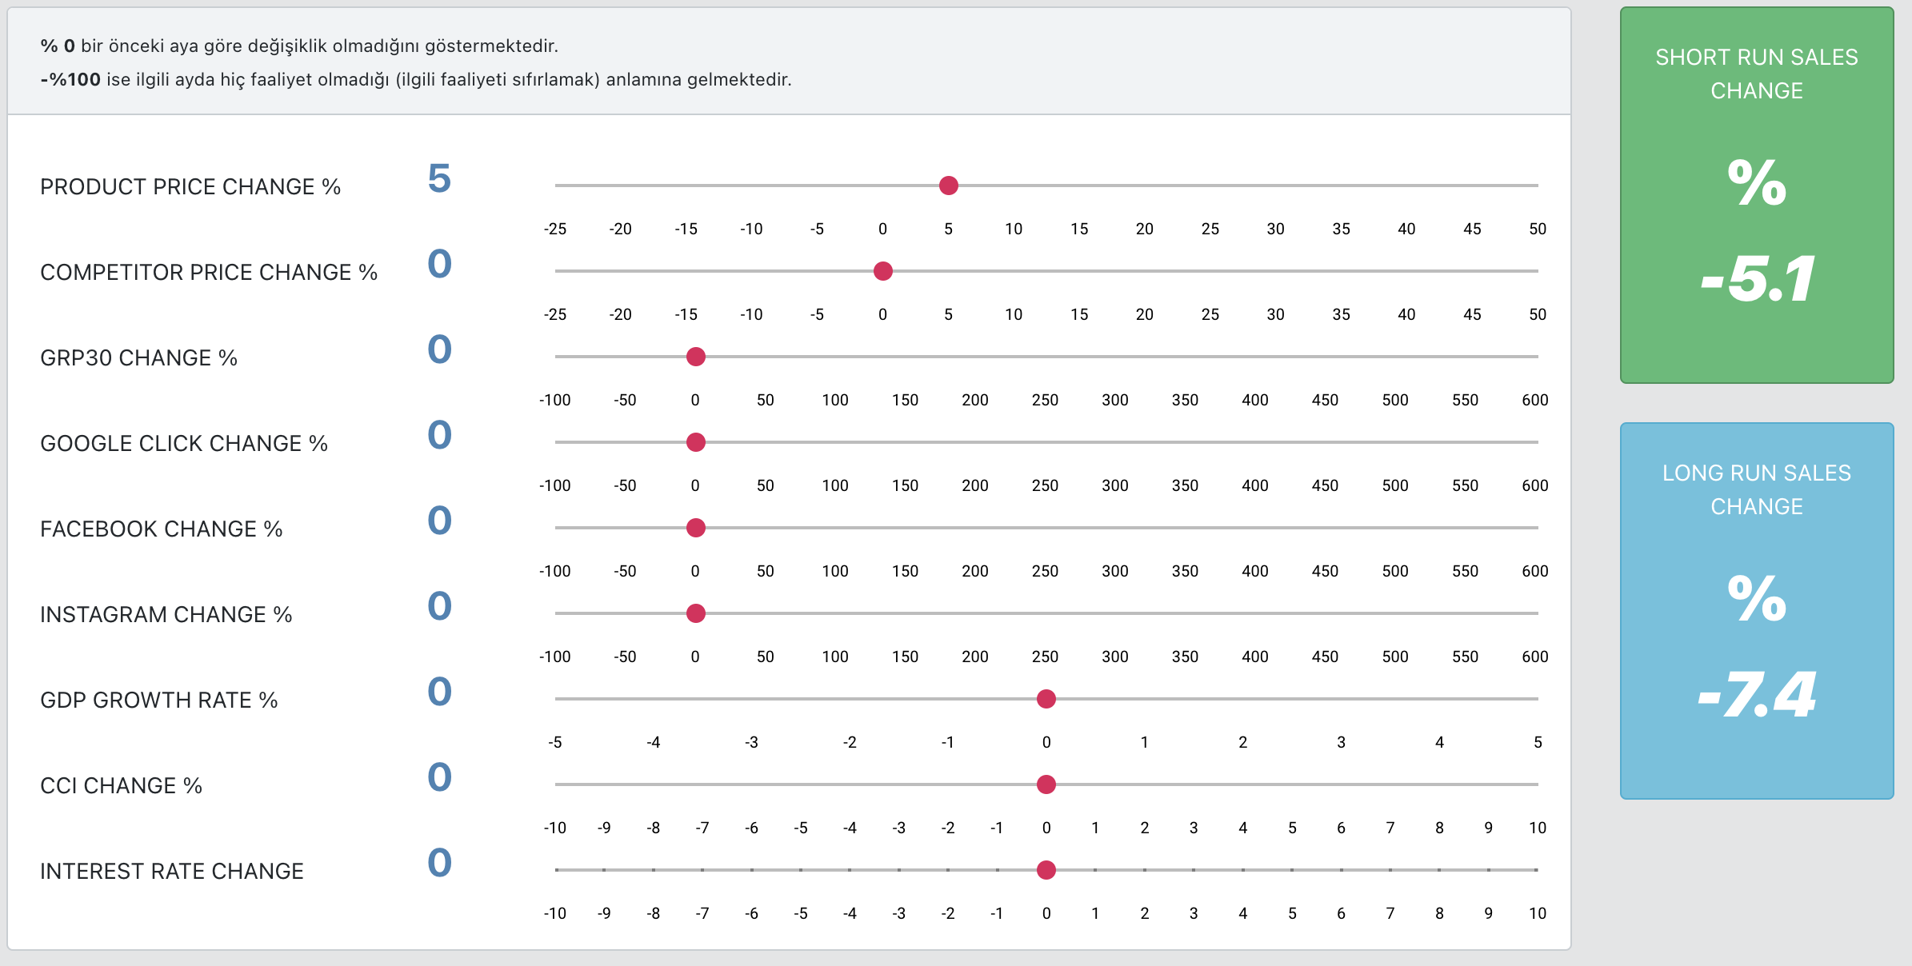Set Product Price slider to 20 tick

[1145, 186]
